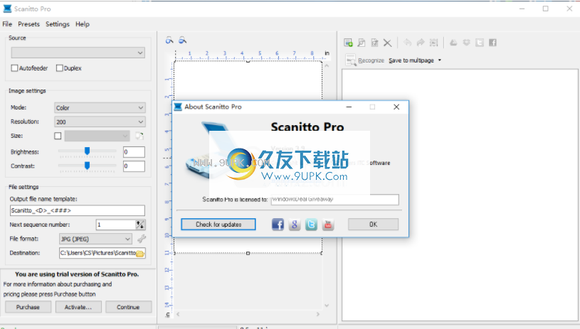Click the Next sequence number field
This screenshot has width=580, height=329.
(x=116, y=225)
